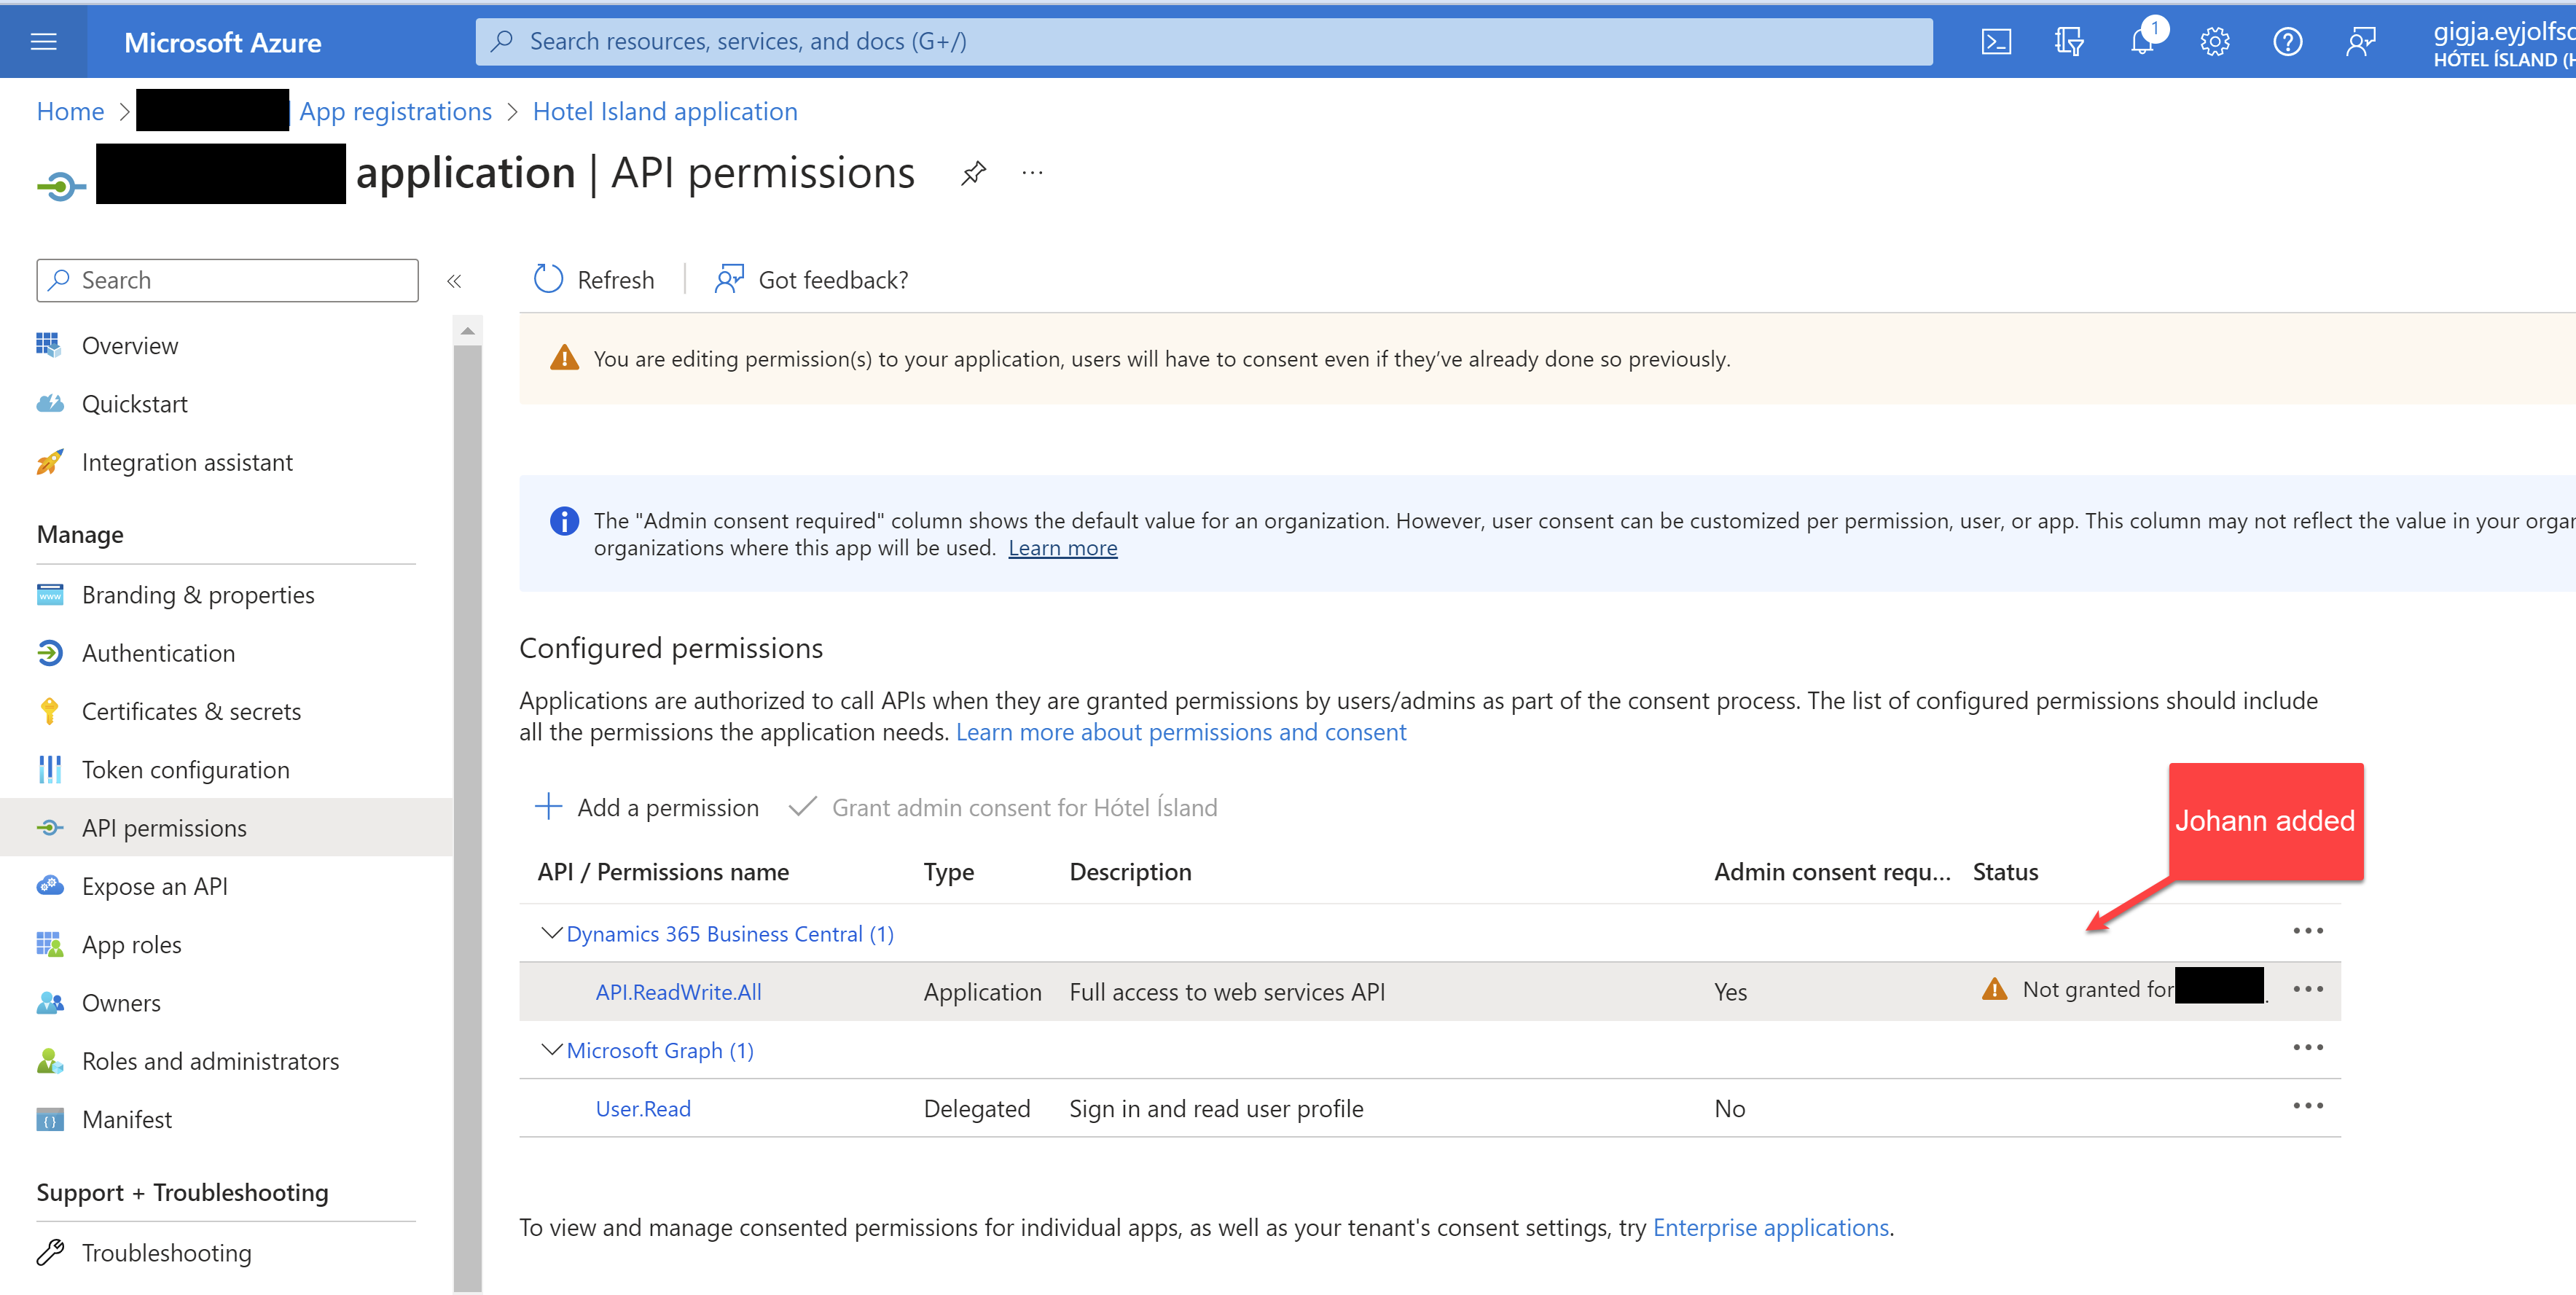Open the notifications bell
Viewport: 2576px width, 1295px height.
2141,42
